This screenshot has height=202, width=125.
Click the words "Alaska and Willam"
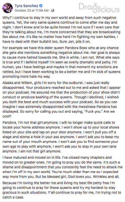[x=18, y=83]
